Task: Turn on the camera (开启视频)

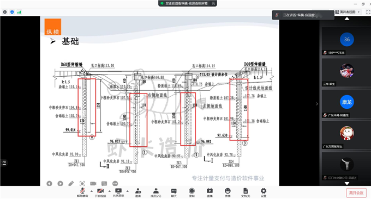Action: 100,192
